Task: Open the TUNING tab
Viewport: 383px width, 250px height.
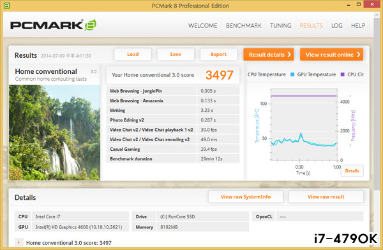Action: [280, 25]
